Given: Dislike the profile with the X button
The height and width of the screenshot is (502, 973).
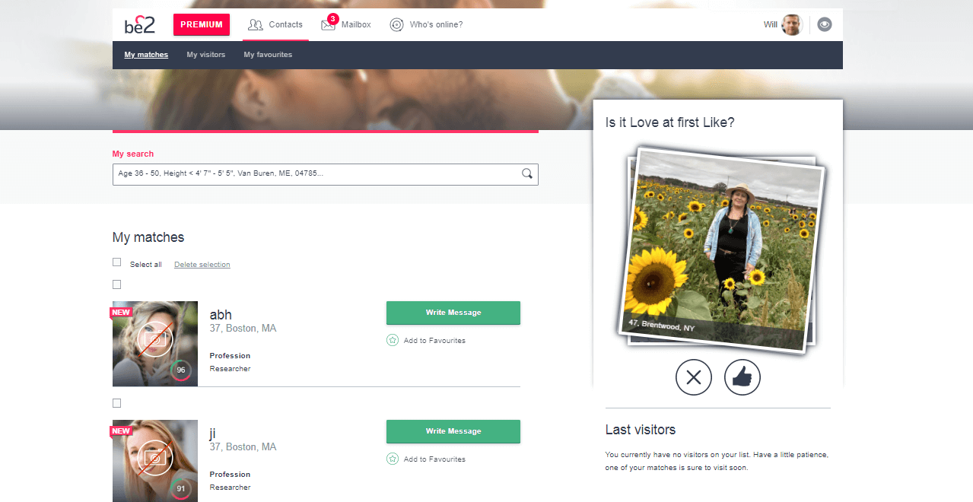Looking at the screenshot, I should 694,377.
